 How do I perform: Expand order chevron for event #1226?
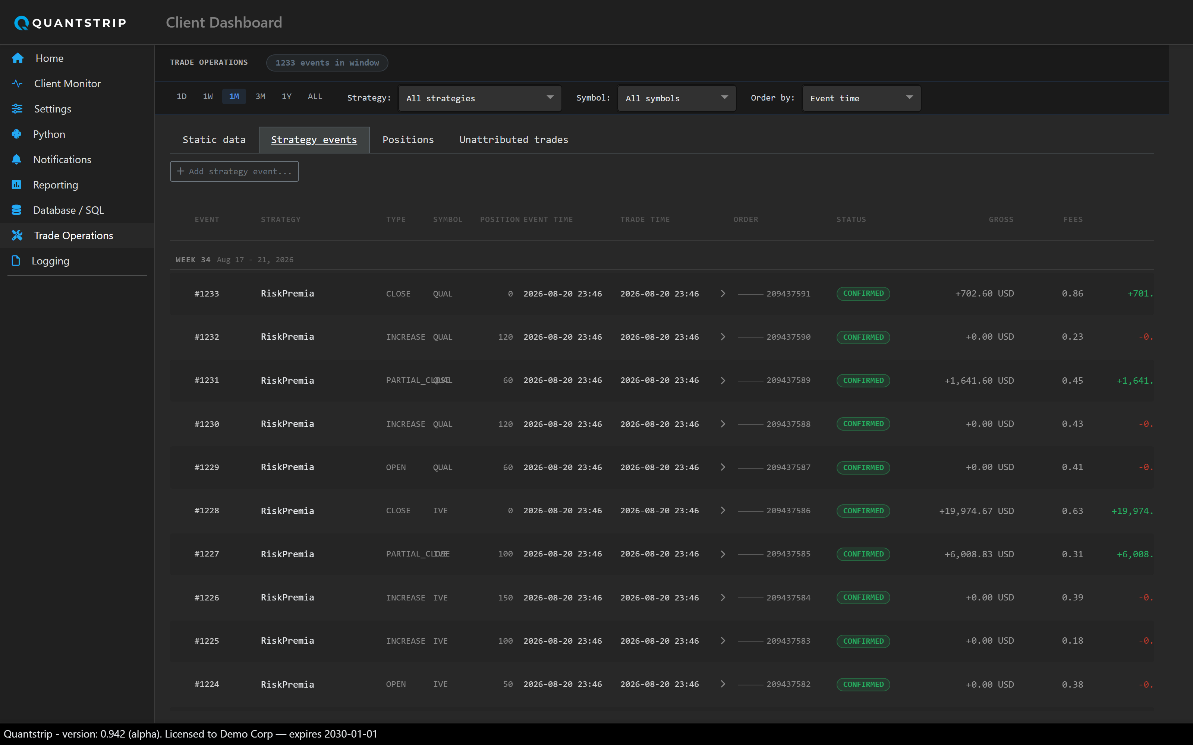[723, 597]
